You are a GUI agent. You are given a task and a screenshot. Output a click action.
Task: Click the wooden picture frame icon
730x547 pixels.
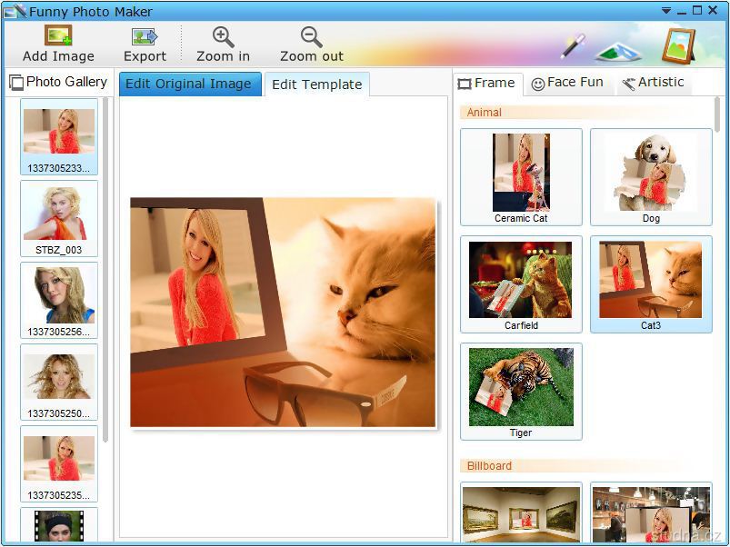677,45
